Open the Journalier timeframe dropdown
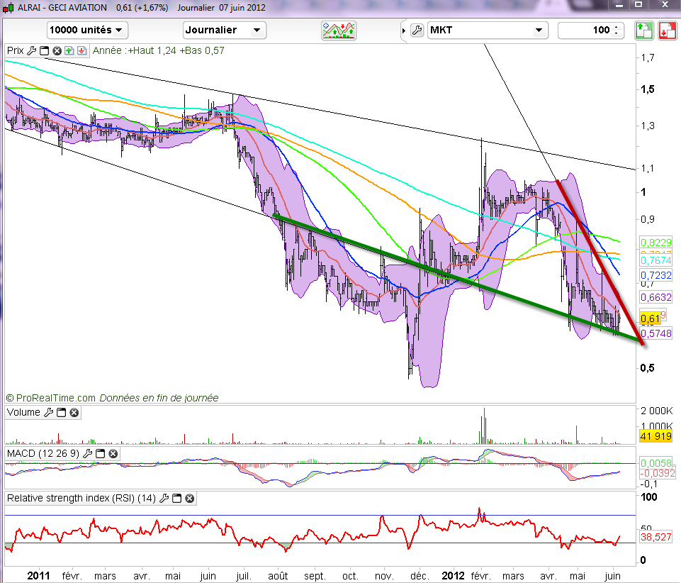The width and height of the screenshot is (681, 583). click(x=224, y=30)
